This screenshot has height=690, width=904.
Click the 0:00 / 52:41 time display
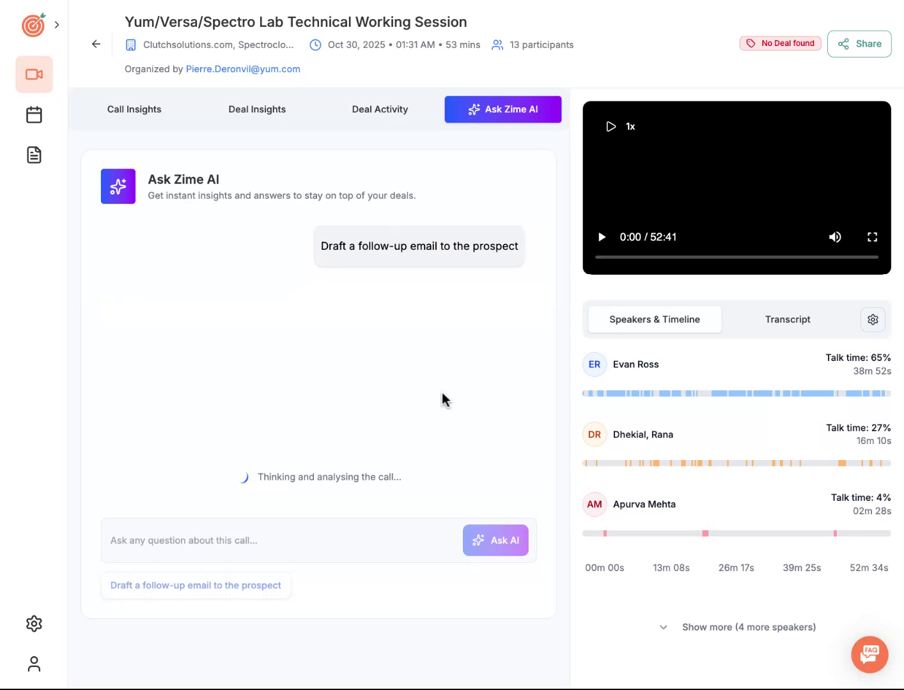tap(648, 237)
